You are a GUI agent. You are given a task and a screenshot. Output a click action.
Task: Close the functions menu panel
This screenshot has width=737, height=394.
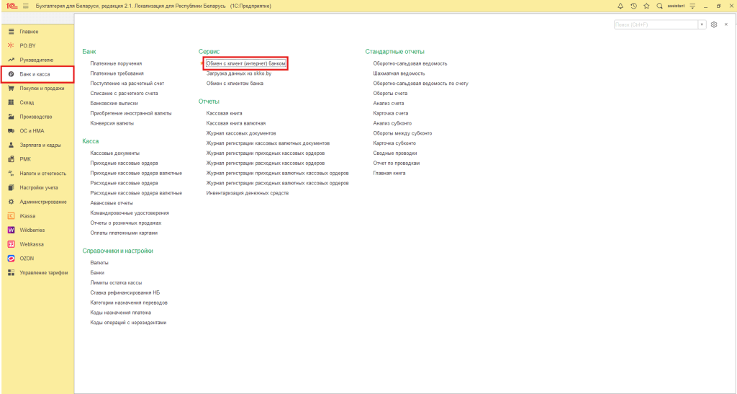[726, 24]
